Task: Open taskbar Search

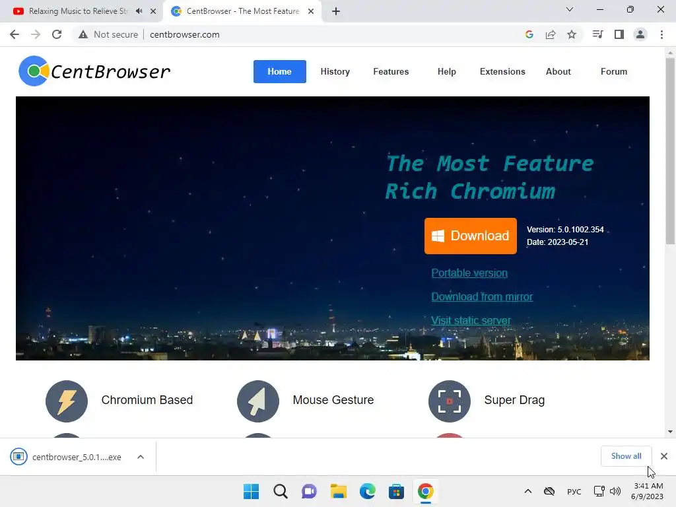Action: coord(280,491)
